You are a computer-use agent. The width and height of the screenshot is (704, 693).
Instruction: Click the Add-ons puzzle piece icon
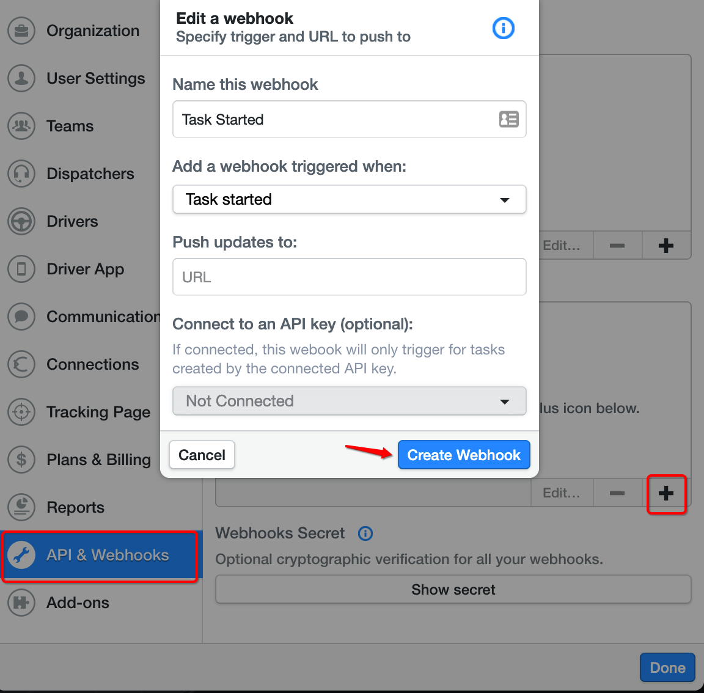21,603
